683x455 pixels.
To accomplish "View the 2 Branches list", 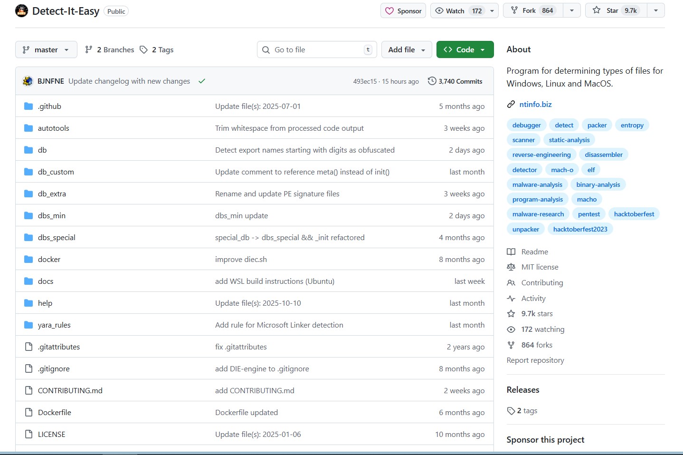I will pyautogui.click(x=110, y=49).
